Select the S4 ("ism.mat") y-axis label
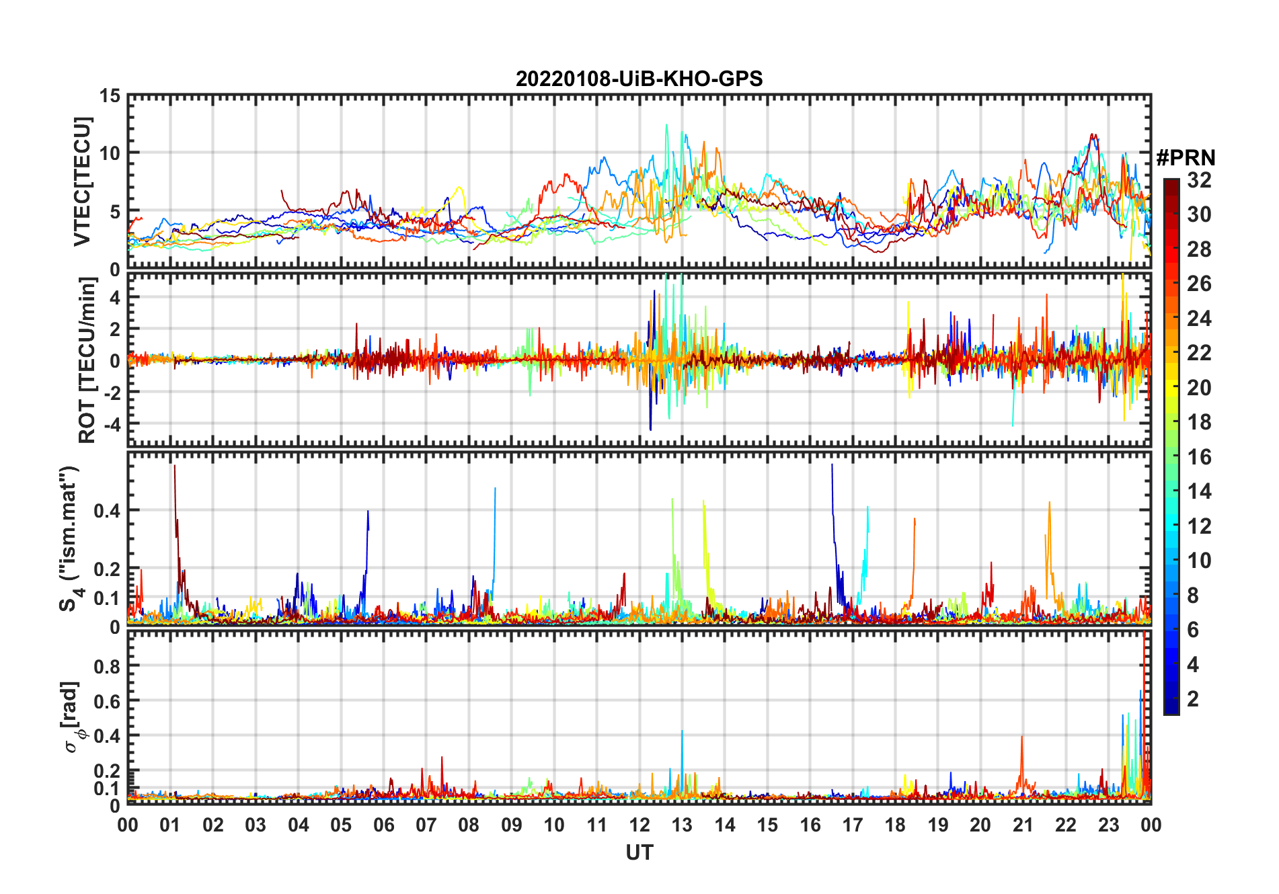Viewport: 1279px width, 894px height. click(70, 539)
